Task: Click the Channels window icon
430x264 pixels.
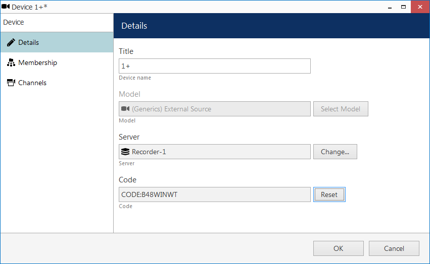Action: [x=11, y=83]
